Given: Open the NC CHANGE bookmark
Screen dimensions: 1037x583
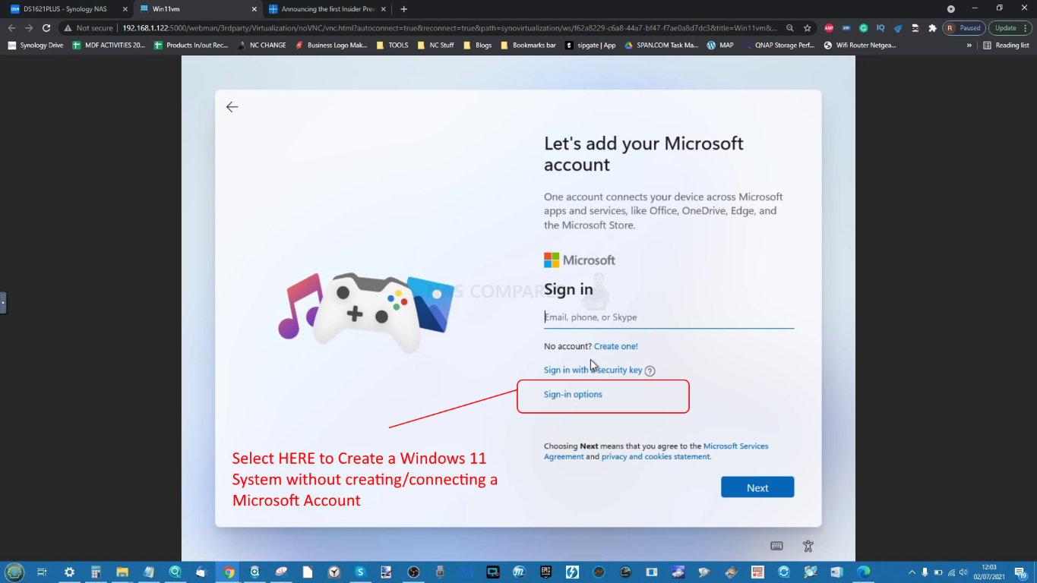Looking at the screenshot, I should [x=262, y=46].
